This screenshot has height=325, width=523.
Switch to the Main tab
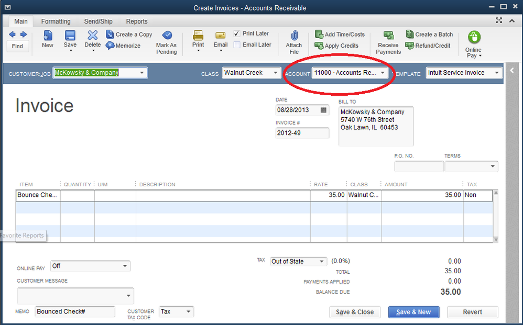pos(20,21)
